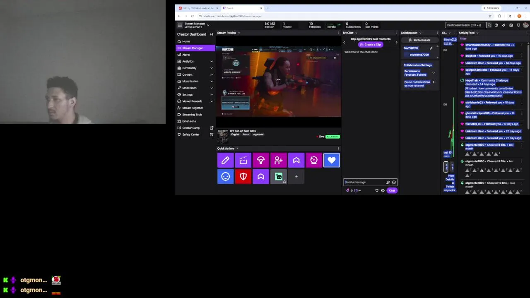530x298 pixels.
Task: Edit Favorites with the pencil icon
Action: (431, 48)
